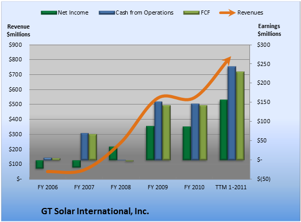Screen dimensions: 301x222
Task: Click the TTM 1-2011 axis label
Action: pyautogui.click(x=231, y=187)
